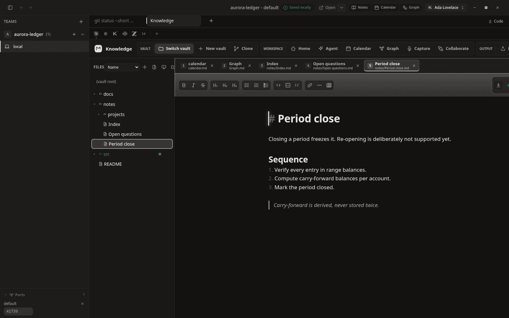
Task: Click the Switch vault button
Action: tap(174, 49)
